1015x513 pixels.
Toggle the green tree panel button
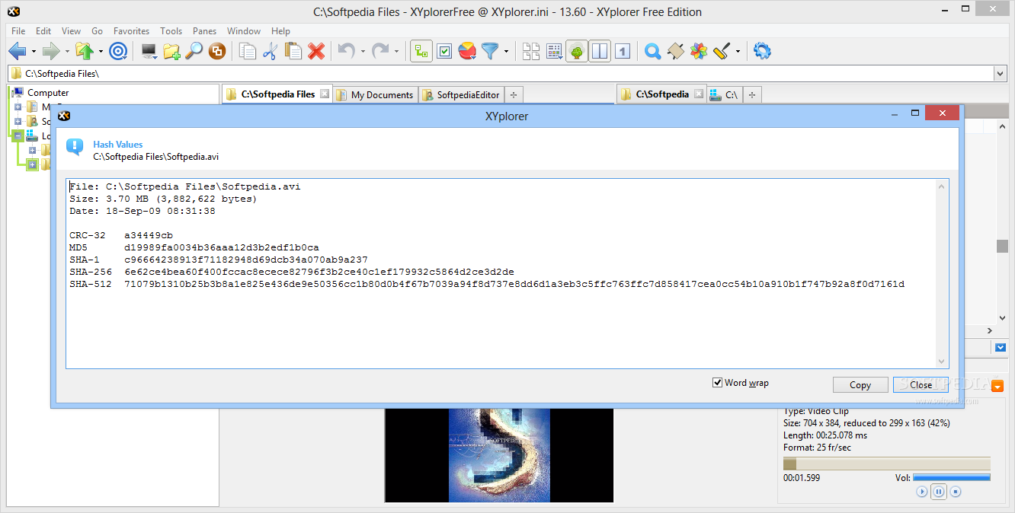(x=577, y=51)
